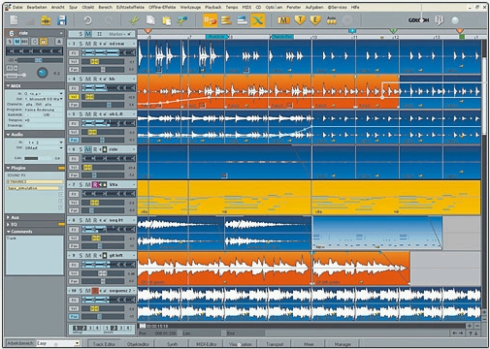Click the A automation button in left panel
Image resolution: width=490 pixels, height=349 pixels.
tap(59, 41)
